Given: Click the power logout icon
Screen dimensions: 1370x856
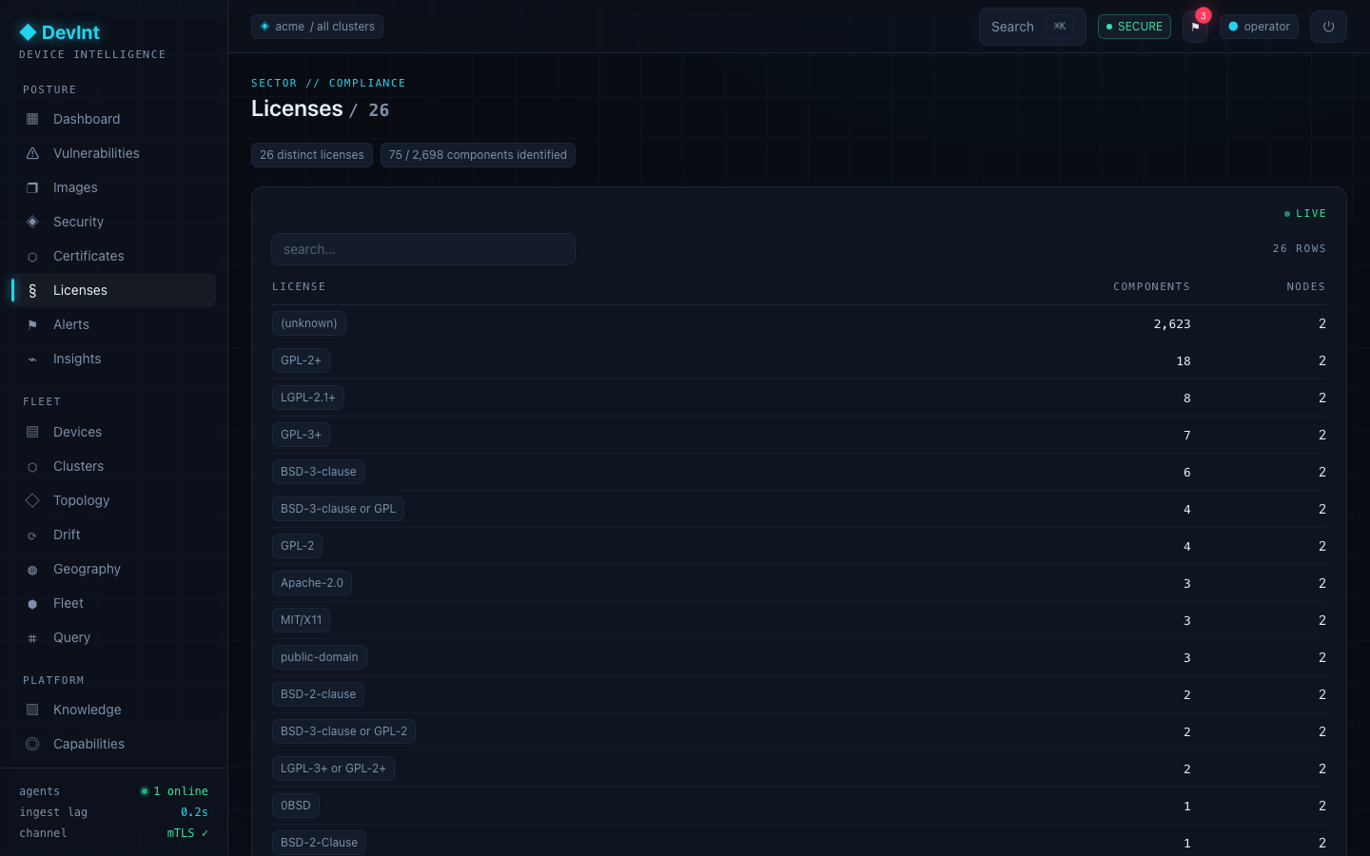Looking at the screenshot, I should coord(1328,27).
